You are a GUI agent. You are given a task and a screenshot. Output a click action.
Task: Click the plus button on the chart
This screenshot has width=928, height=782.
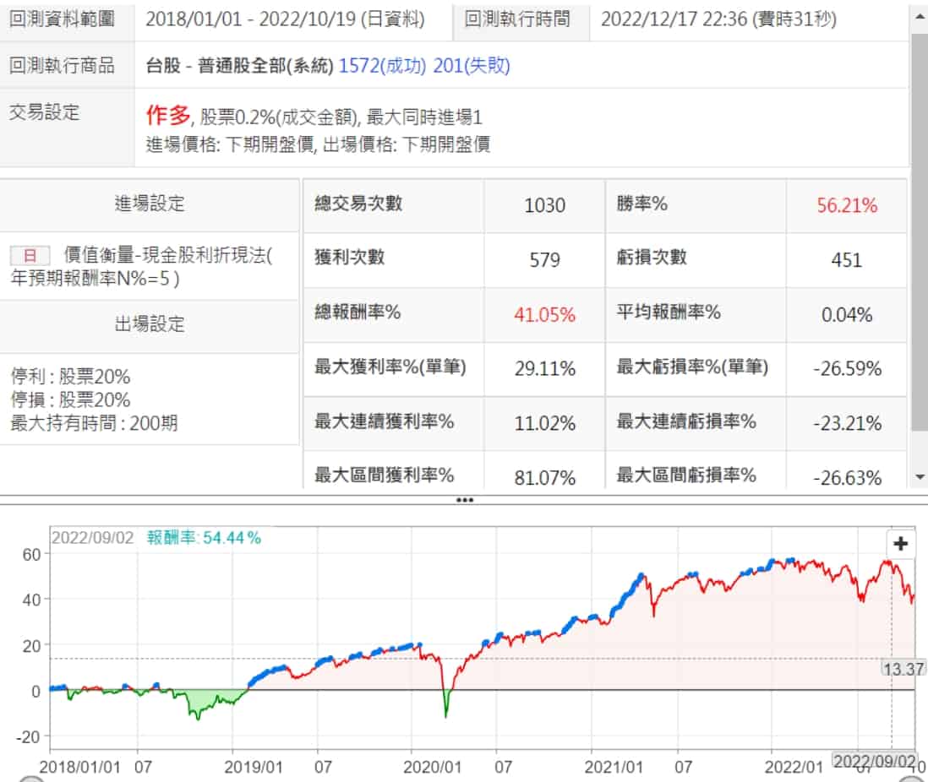click(x=900, y=544)
